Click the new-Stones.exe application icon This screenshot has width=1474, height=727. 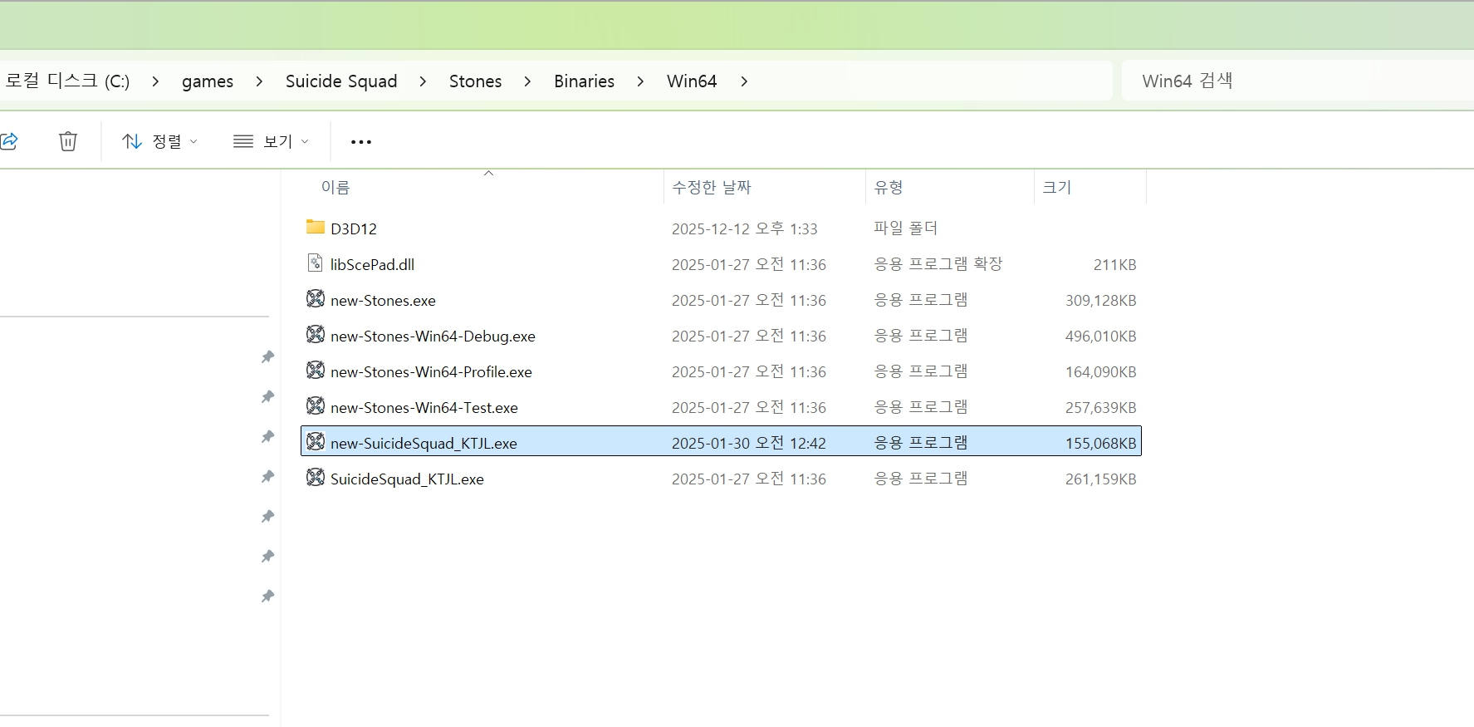pos(316,298)
